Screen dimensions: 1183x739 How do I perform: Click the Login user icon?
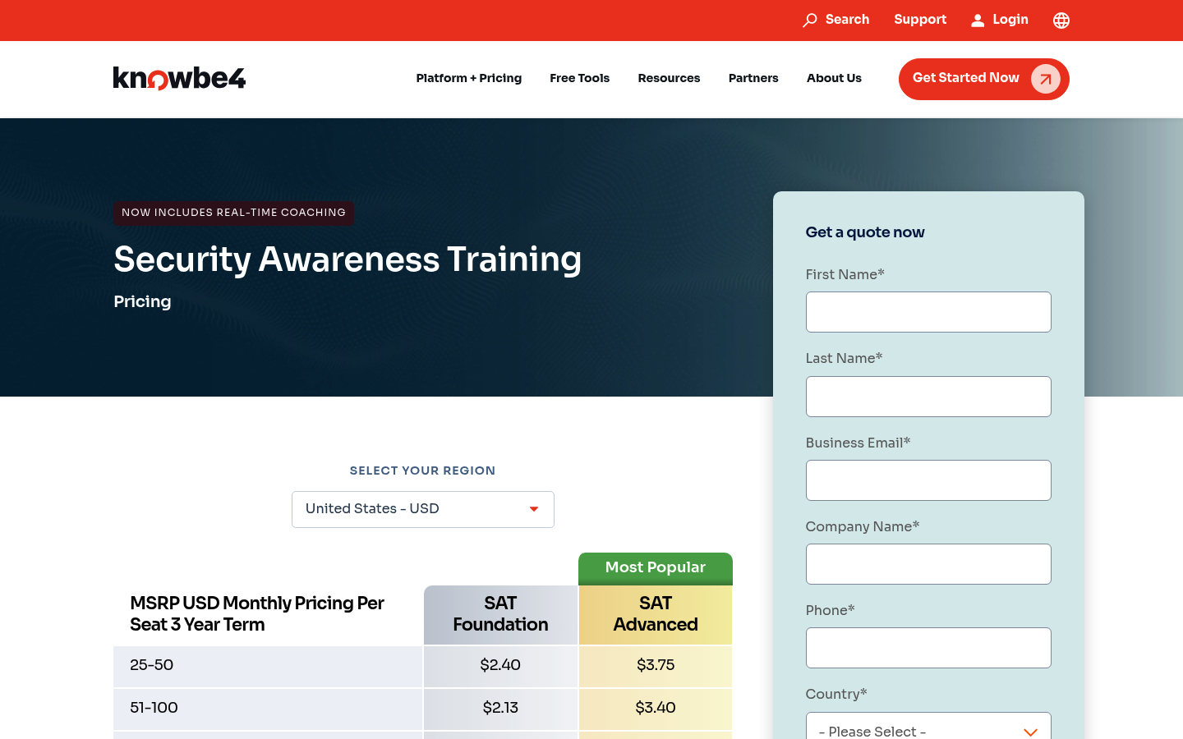(978, 20)
